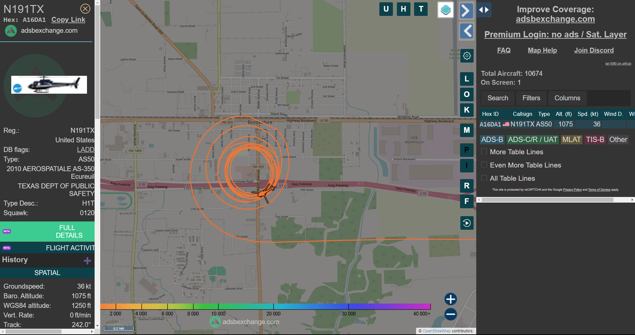The width and height of the screenshot is (635, 335).
Task: Toggle the H map button
Action: 403,9
